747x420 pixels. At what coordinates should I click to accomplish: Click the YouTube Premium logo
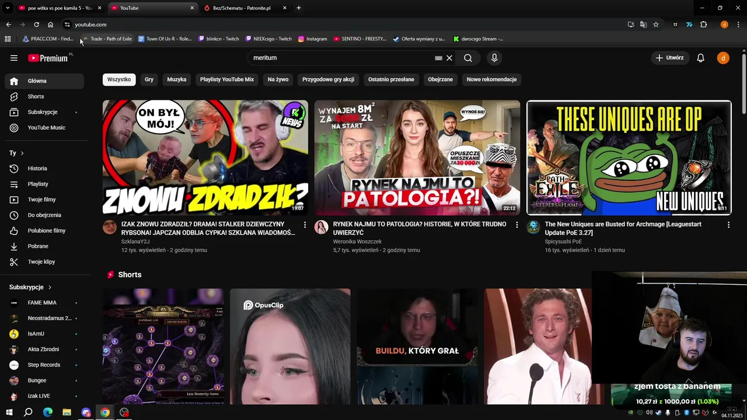pos(50,58)
